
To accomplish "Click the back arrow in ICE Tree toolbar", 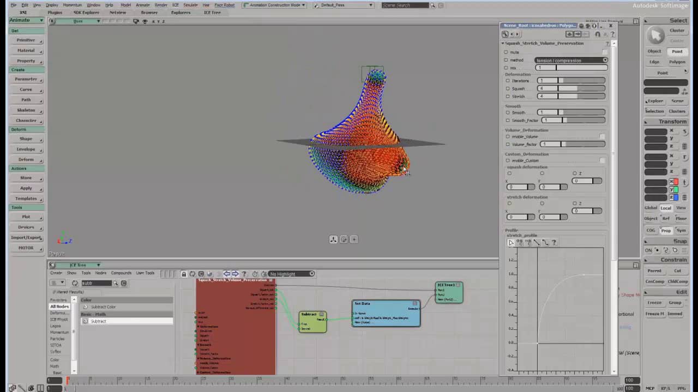I will coord(227,274).
